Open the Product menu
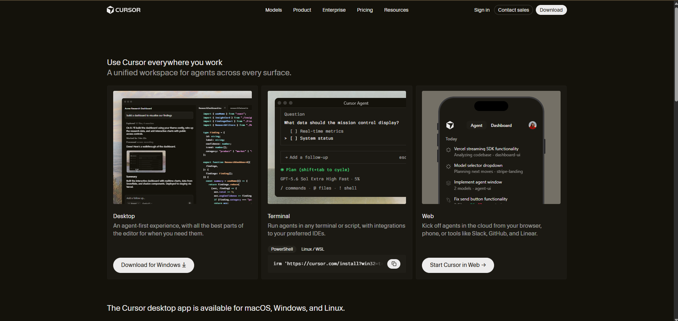The width and height of the screenshot is (678, 321). (302, 10)
